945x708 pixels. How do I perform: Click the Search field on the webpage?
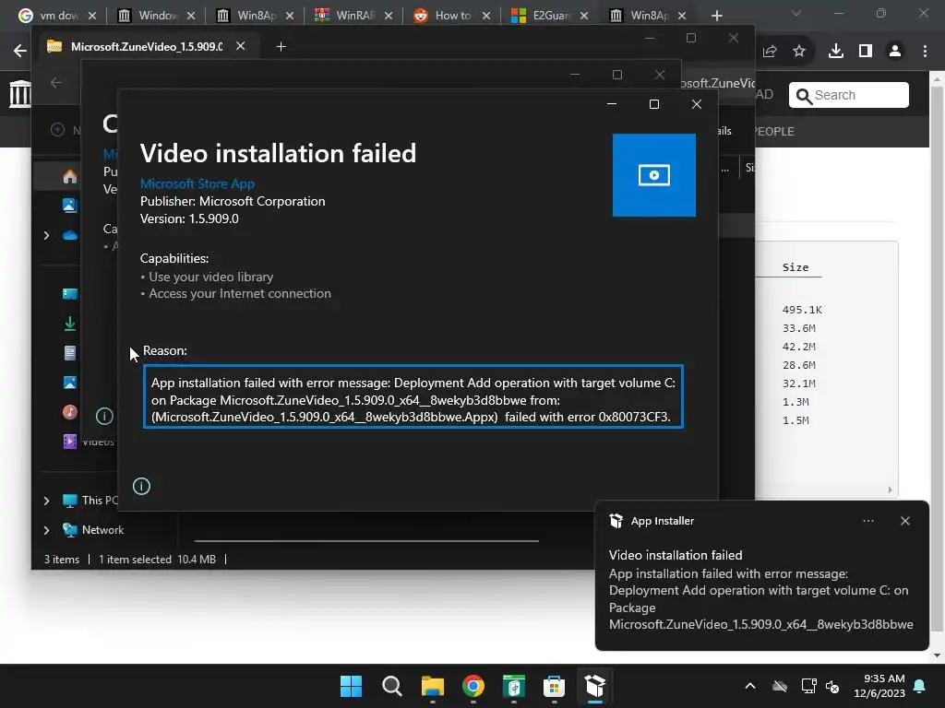(x=849, y=95)
